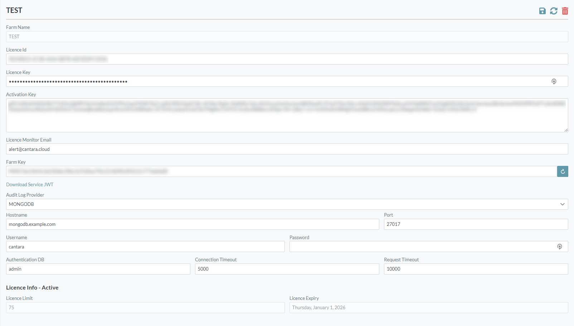Click inside the Password input box

pos(422,247)
